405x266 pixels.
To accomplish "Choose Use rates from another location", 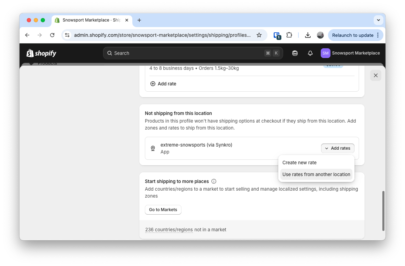I will click(x=316, y=174).
